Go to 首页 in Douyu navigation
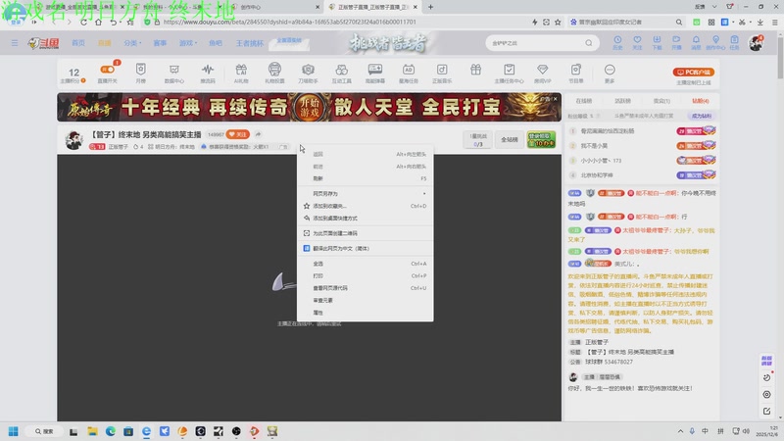 78,43
